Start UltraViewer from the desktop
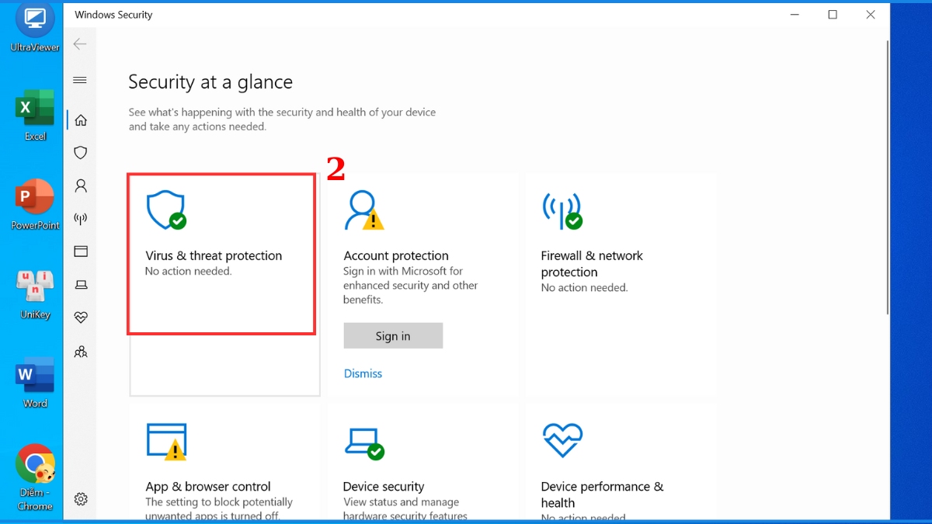932x524 pixels. tap(33, 23)
